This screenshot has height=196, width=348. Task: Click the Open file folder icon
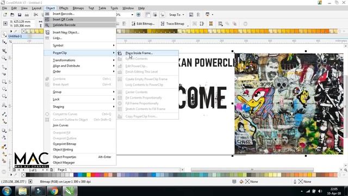13,15
